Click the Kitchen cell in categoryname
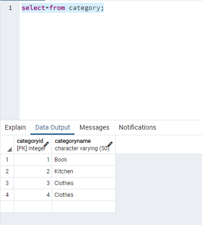This screenshot has height=225, width=202. pyautogui.click(x=84, y=171)
